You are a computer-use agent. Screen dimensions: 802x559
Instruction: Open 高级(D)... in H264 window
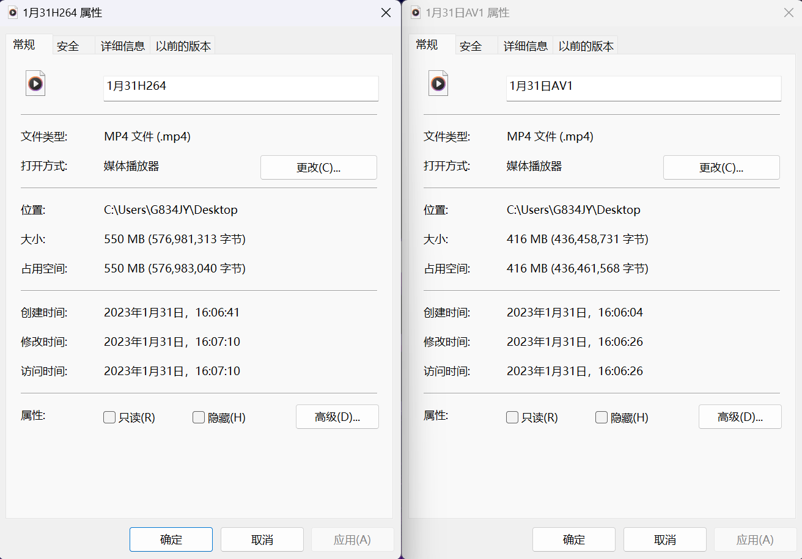[x=337, y=417]
